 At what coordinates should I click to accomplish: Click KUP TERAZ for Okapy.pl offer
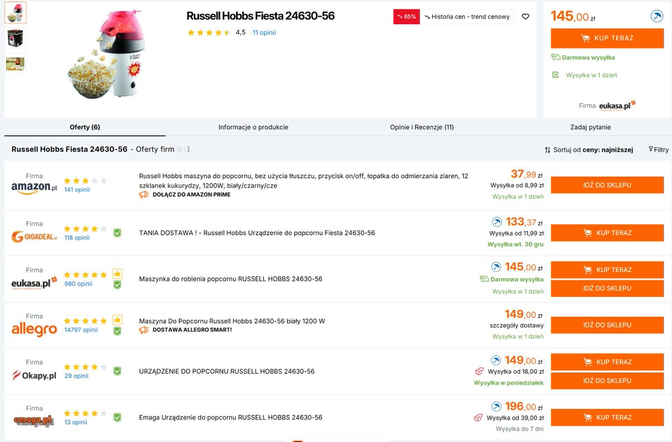607,362
